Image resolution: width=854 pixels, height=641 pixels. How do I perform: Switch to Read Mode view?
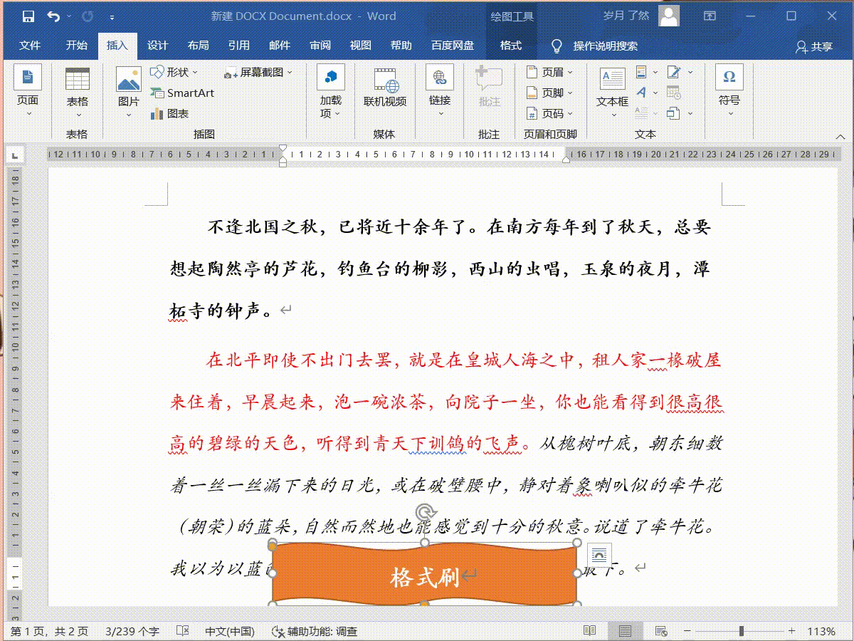(x=589, y=631)
